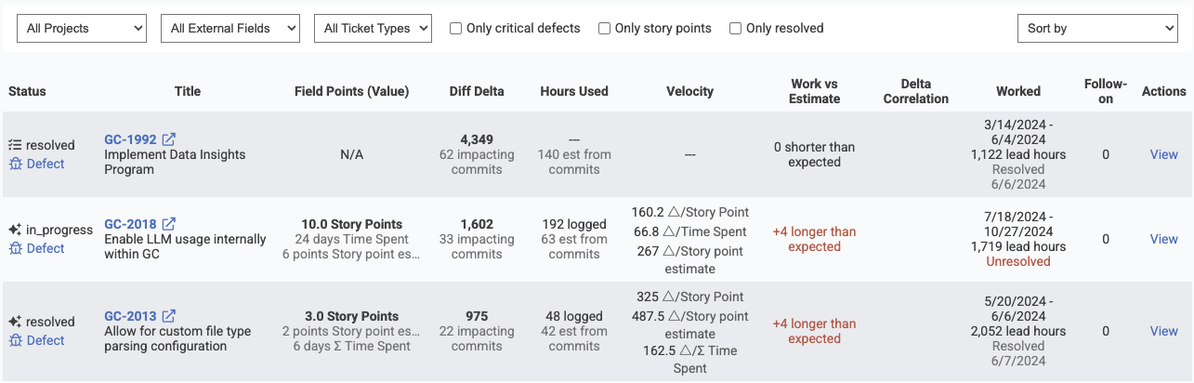Screen dimensions: 1194x383
Task: Enable the Only critical defects checkbox
Action: (x=456, y=29)
